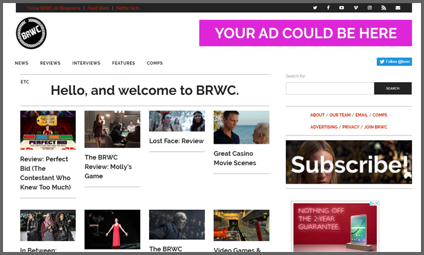This screenshot has height=255, width=424.
Task: Open the Comps menu item
Action: click(154, 63)
